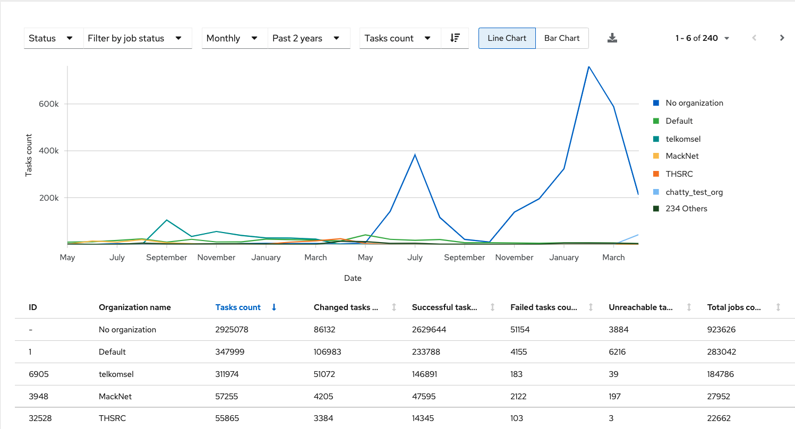Click the 600k y-axis label
795x429 pixels.
click(x=49, y=104)
